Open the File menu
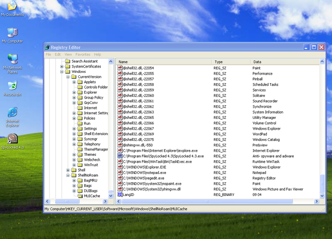The height and width of the screenshot is (239, 332). (x=48, y=54)
